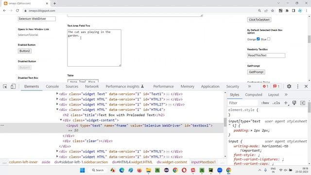The image size is (311, 175).
Task: Open the Network tab
Action: (x=92, y=87)
